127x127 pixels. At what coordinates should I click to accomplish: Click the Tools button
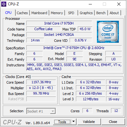62,122
